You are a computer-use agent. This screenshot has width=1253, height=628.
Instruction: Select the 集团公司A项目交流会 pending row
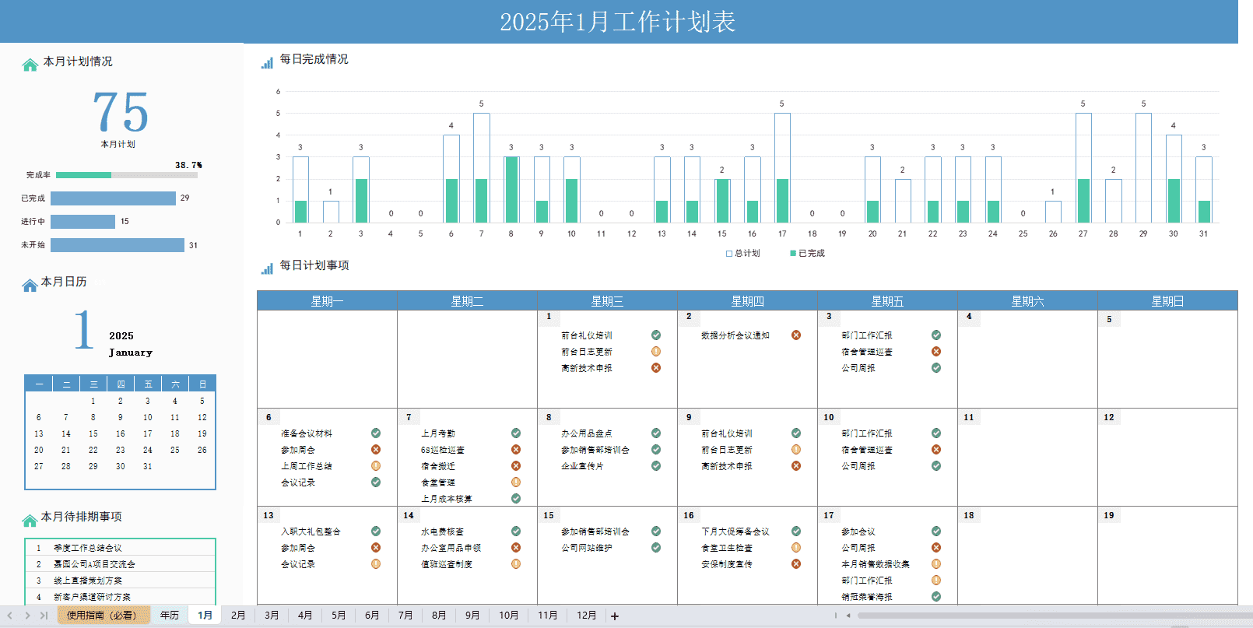(x=120, y=564)
